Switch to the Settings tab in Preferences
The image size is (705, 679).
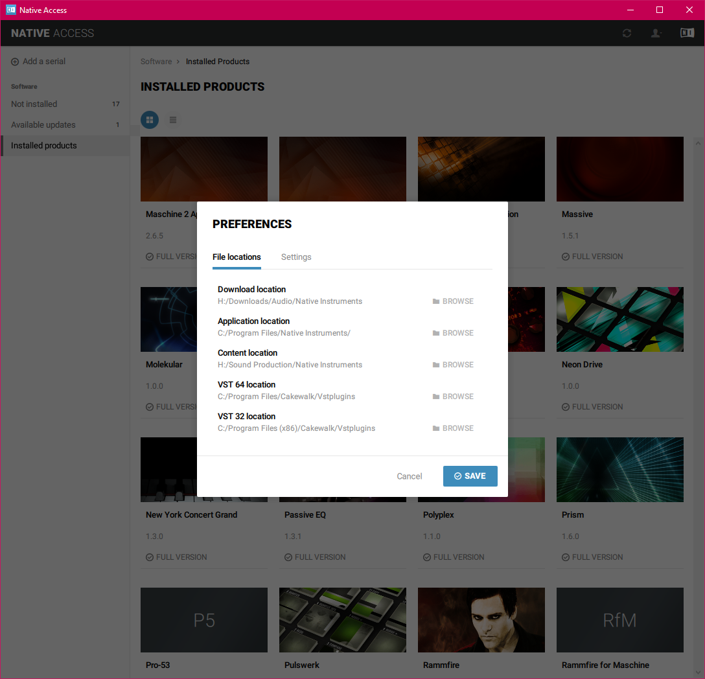coord(296,257)
